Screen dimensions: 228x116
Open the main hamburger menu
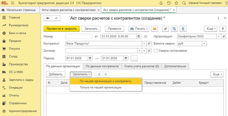pyautogui.click(x=13, y=3)
